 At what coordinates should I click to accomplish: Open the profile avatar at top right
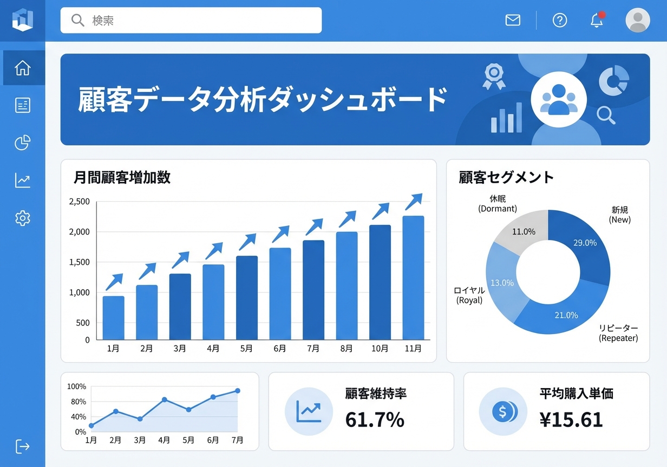click(638, 20)
